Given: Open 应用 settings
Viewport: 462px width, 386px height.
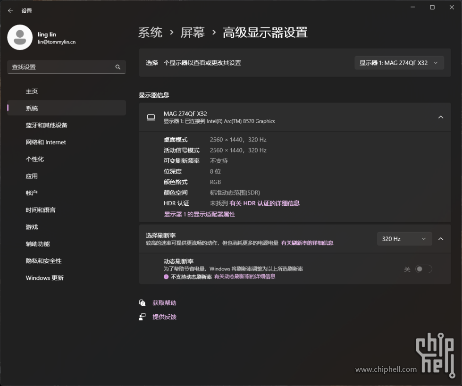Looking at the screenshot, I should pos(67,176).
